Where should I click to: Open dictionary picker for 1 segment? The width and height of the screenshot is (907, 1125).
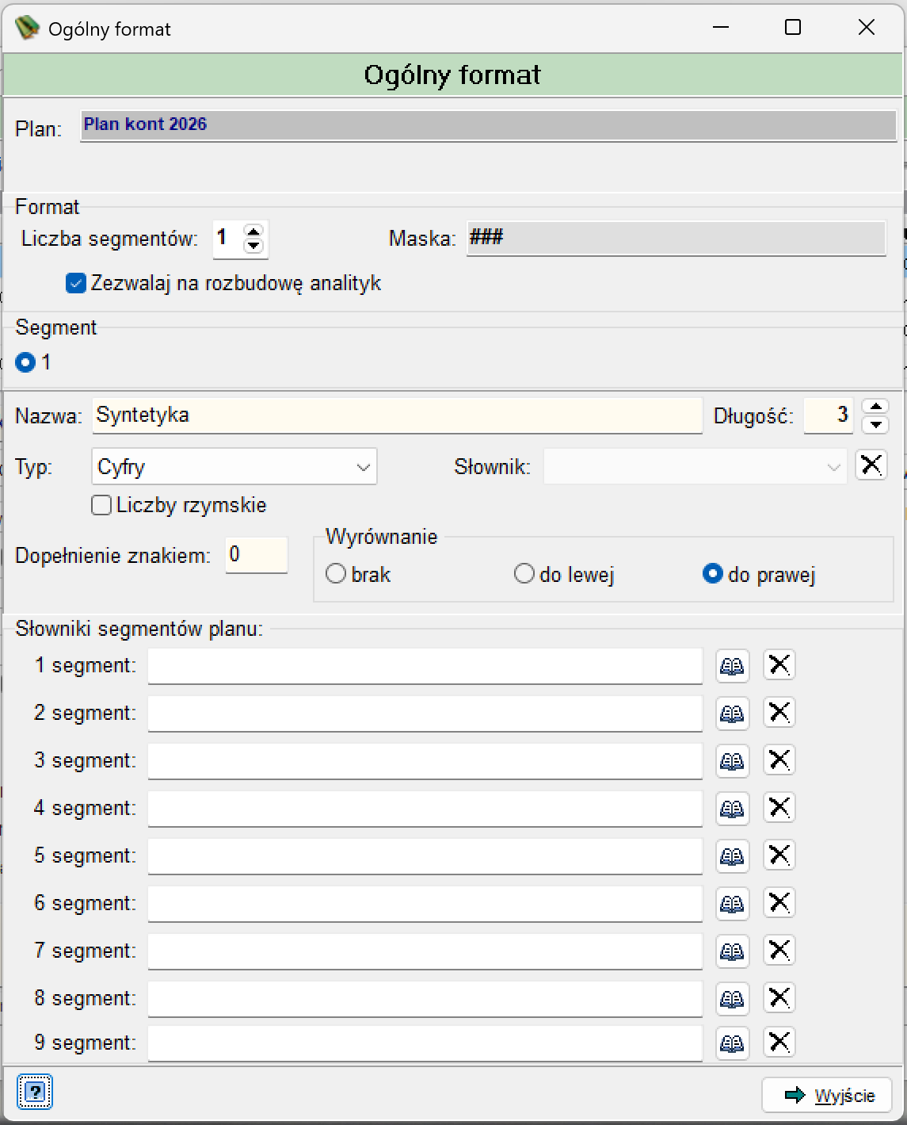[x=732, y=665]
